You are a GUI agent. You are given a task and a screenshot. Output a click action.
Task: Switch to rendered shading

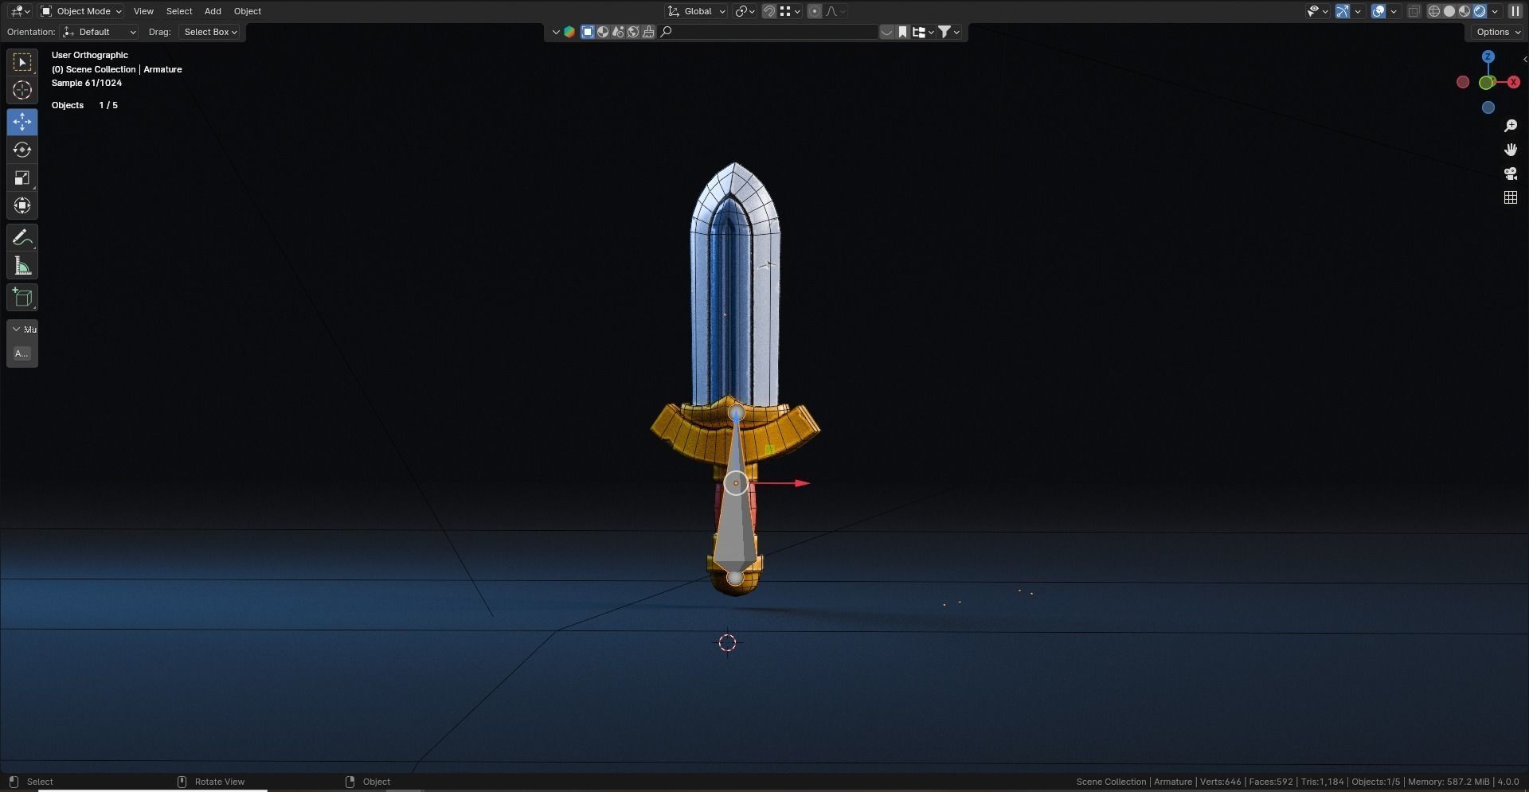[x=1480, y=11]
